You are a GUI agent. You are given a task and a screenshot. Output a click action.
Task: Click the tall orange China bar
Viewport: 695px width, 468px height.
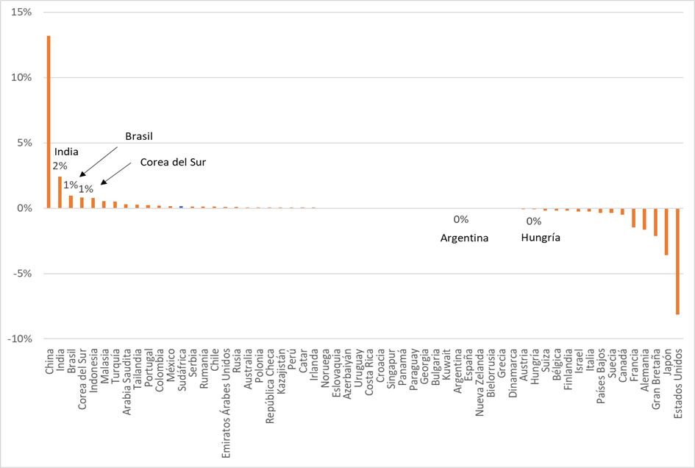coord(49,121)
